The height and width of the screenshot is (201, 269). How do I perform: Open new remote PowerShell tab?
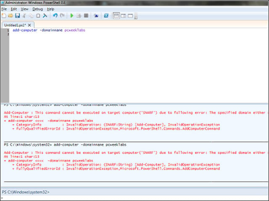[96, 16]
